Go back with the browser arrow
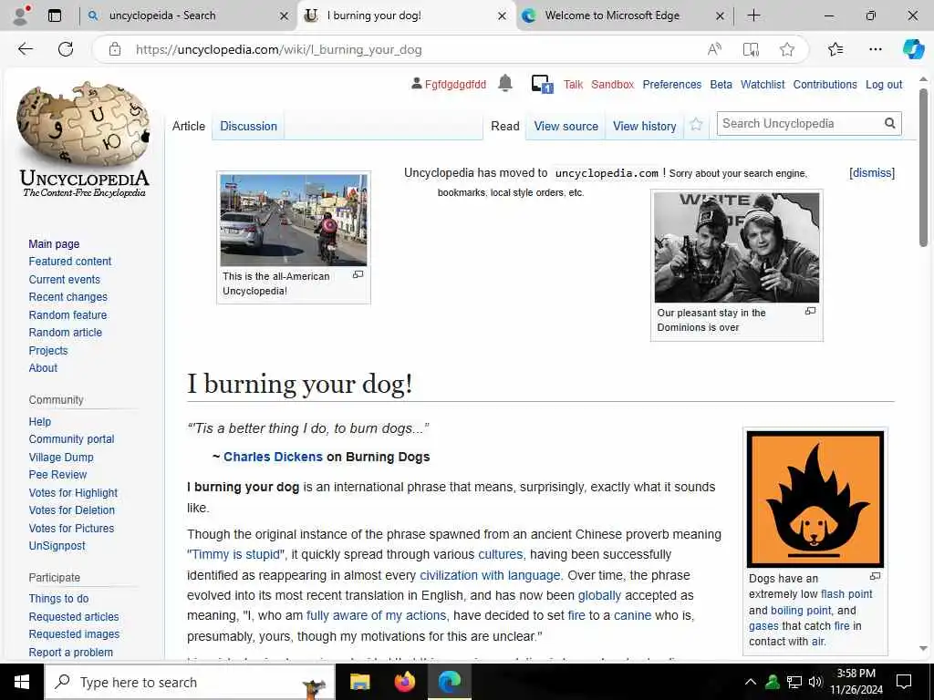The image size is (934, 700). 26,49
